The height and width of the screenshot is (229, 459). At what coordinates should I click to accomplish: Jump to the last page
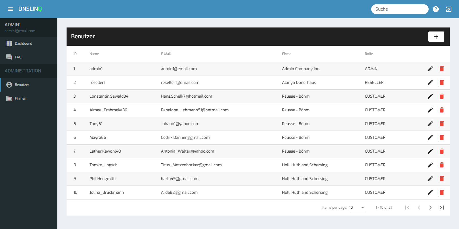tap(442, 208)
